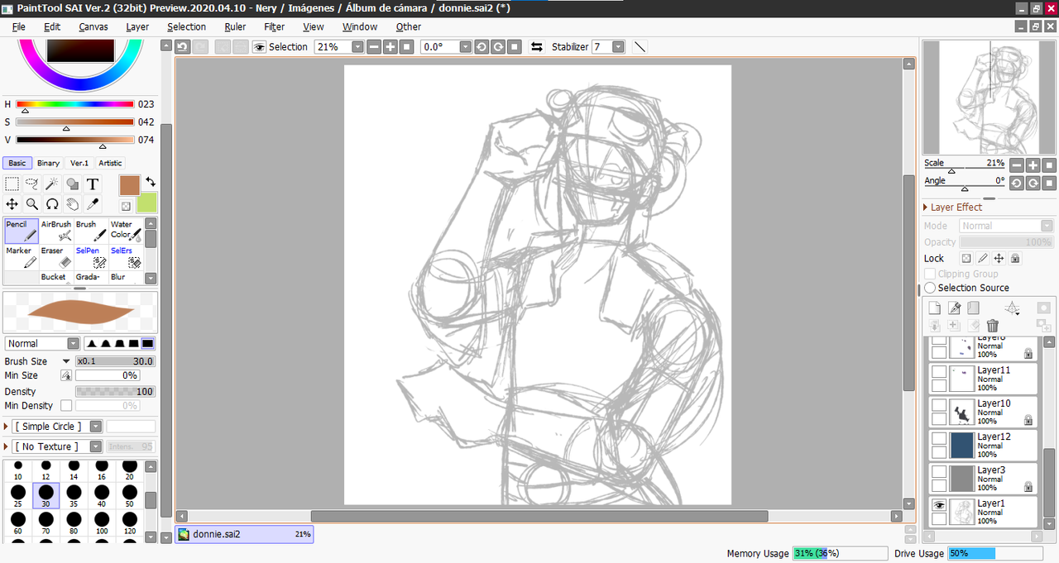Image resolution: width=1059 pixels, height=563 pixels.
Task: Flip view horizontally using arrows icon
Action: click(537, 47)
